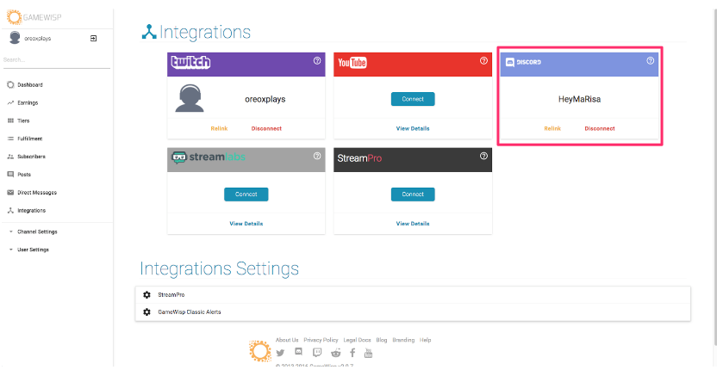
Task: Click the Twitter footer icon
Action: pyautogui.click(x=280, y=353)
